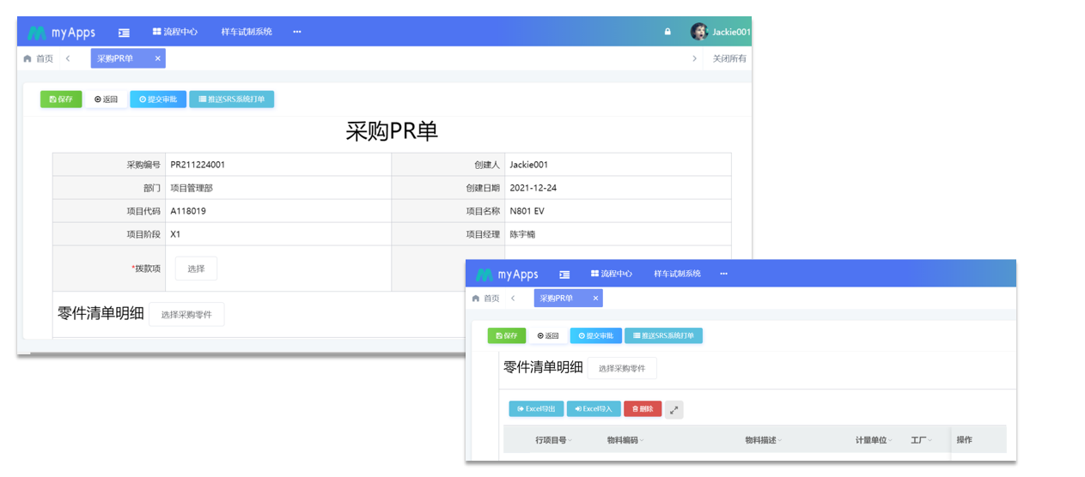
Task: Close the 采购PR单 tab in the front window
Action: tap(595, 299)
